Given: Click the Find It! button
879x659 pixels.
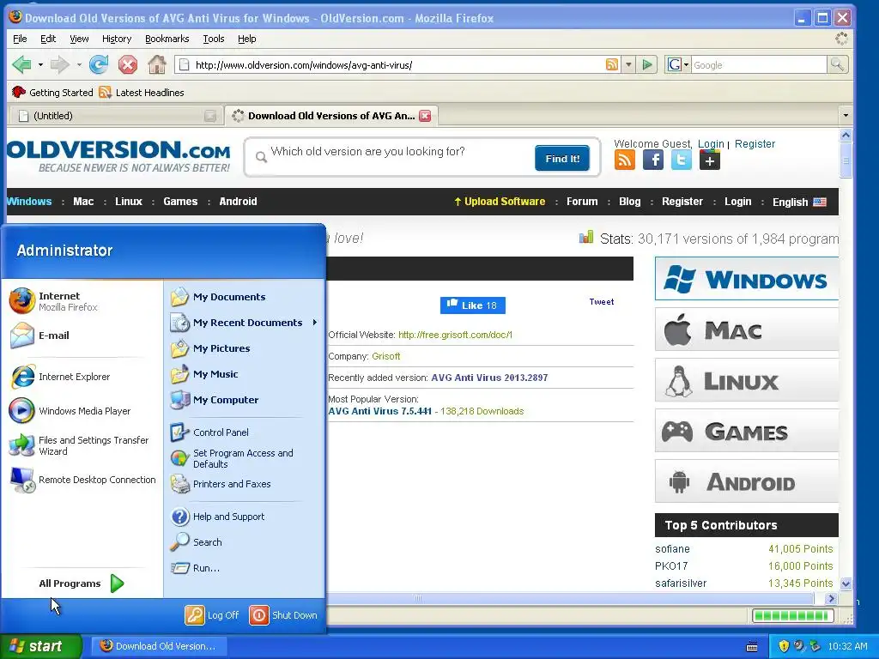Looking at the screenshot, I should (562, 159).
